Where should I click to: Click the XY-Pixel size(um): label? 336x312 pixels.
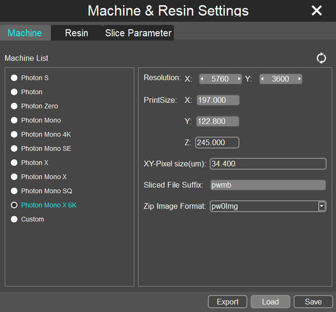click(175, 164)
